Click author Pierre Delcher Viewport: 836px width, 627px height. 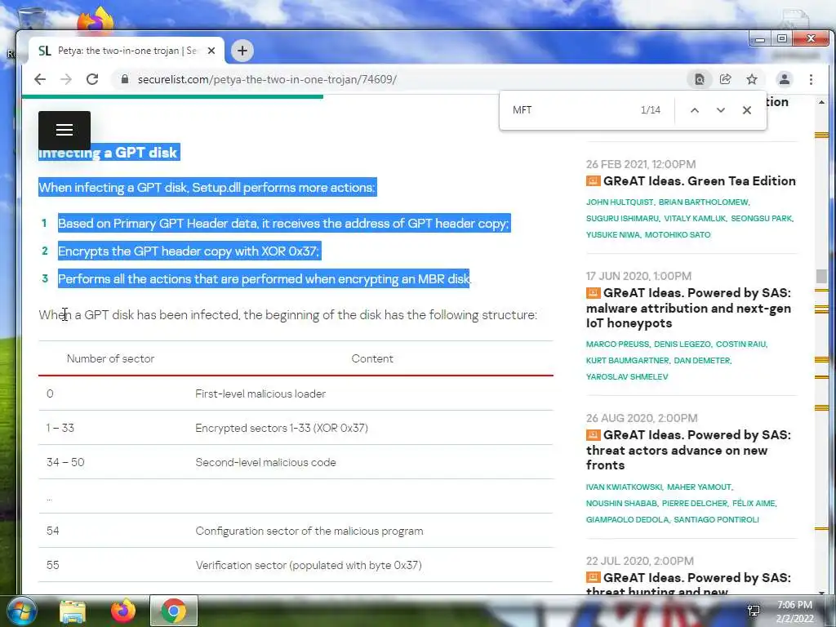tap(694, 503)
